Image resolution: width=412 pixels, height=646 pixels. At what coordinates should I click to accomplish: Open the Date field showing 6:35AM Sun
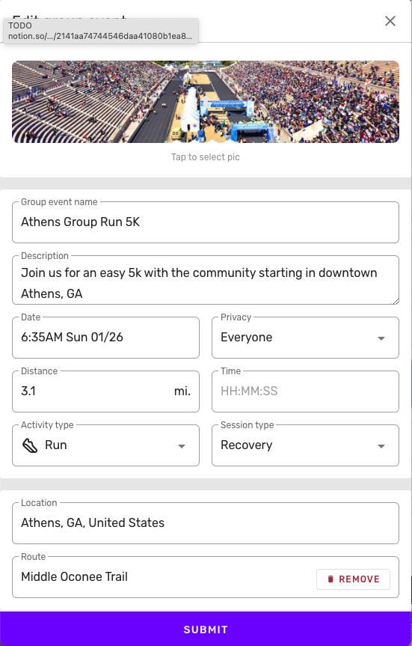(105, 338)
